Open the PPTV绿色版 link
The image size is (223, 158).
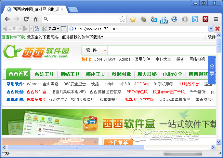click(137, 92)
